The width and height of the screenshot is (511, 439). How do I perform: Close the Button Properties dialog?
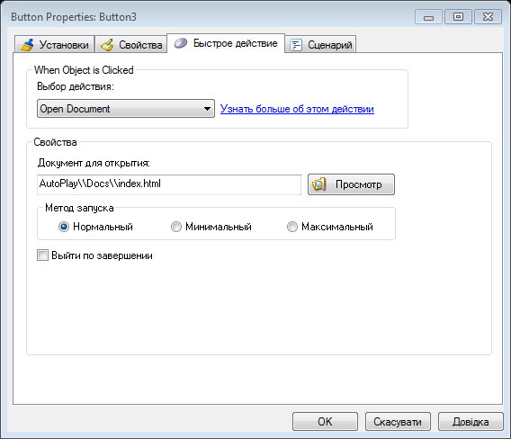point(488,17)
